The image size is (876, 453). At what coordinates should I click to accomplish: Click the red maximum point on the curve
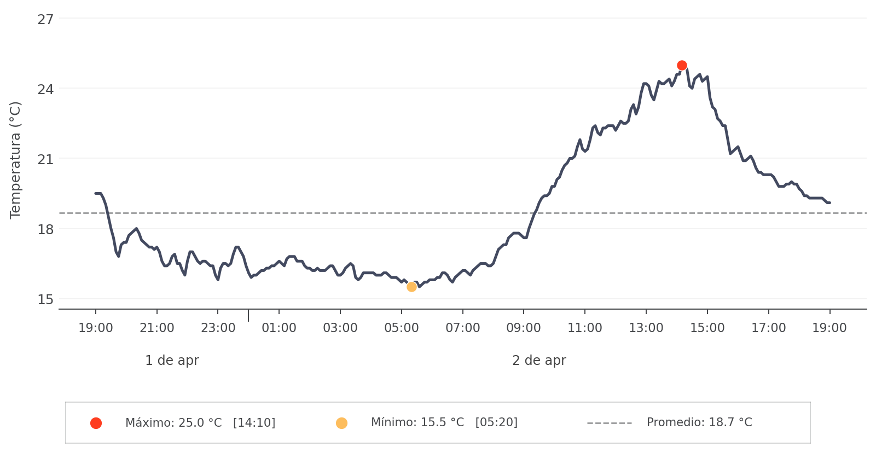point(682,66)
